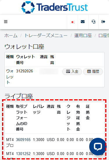The width and height of the screenshot is (109, 160).
Task: Click the support headset icon
Action: pos(93,22)
